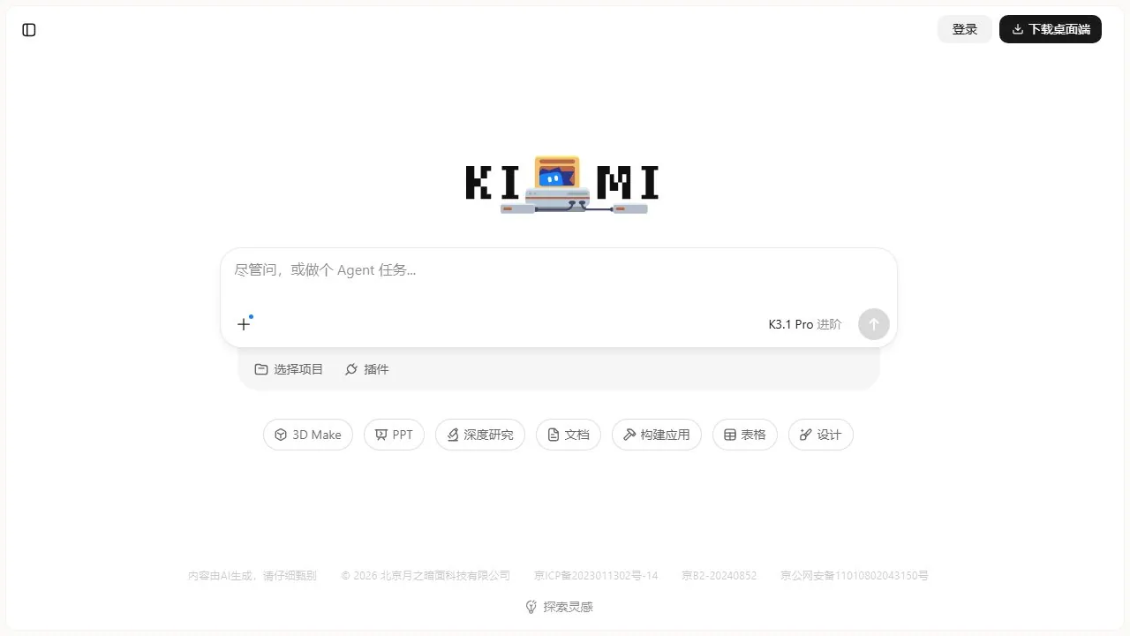Open 选择项目 project chooser
Screen dimensions: 1130x636
click(x=289, y=369)
